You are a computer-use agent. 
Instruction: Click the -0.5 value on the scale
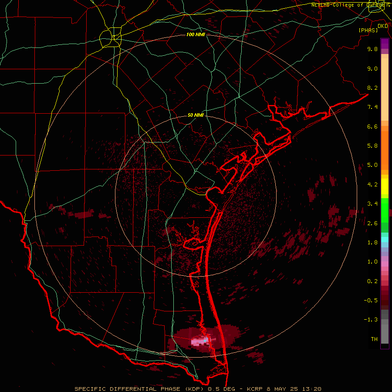point(371,301)
